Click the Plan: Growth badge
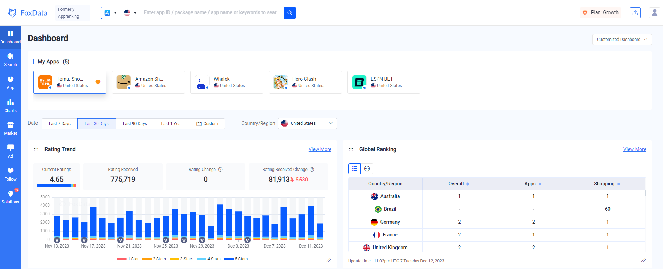This screenshot has height=269, width=663. pos(600,13)
